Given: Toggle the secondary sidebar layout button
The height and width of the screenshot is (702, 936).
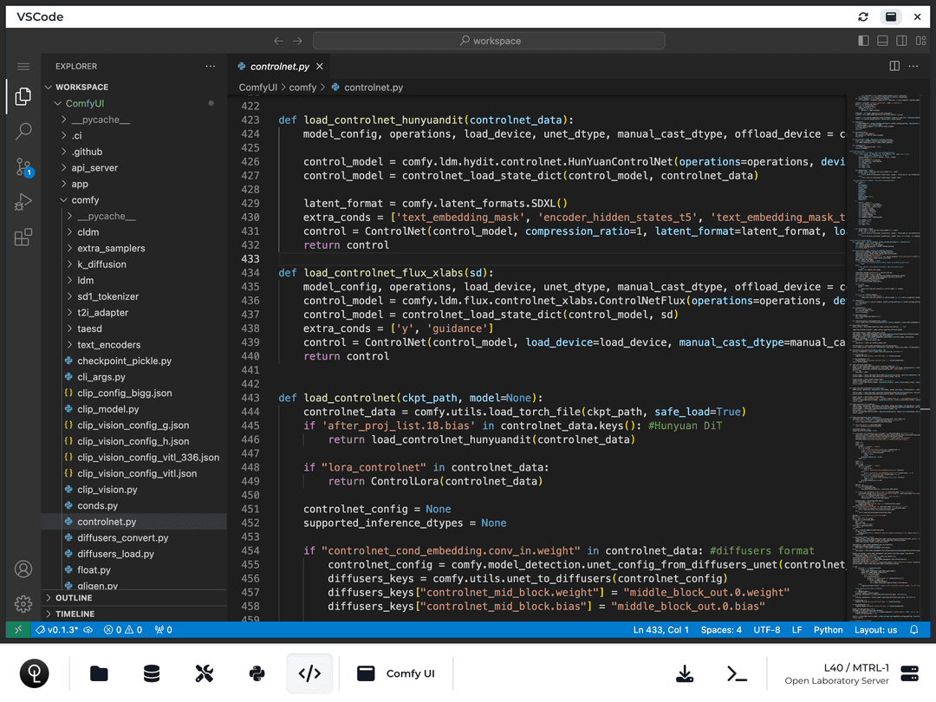Looking at the screenshot, I should pyautogui.click(x=901, y=41).
